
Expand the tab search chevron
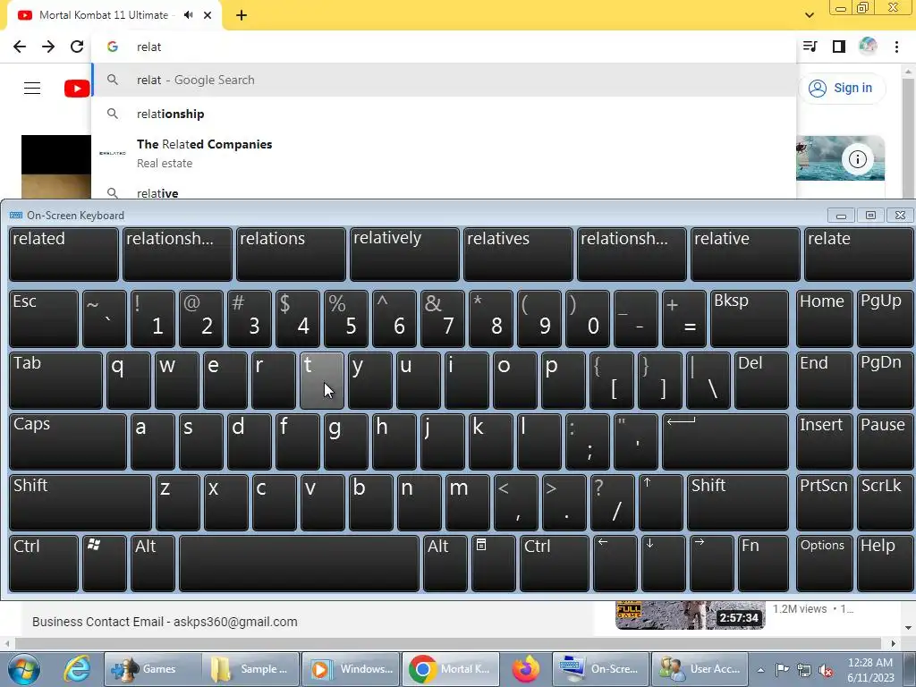pos(809,15)
